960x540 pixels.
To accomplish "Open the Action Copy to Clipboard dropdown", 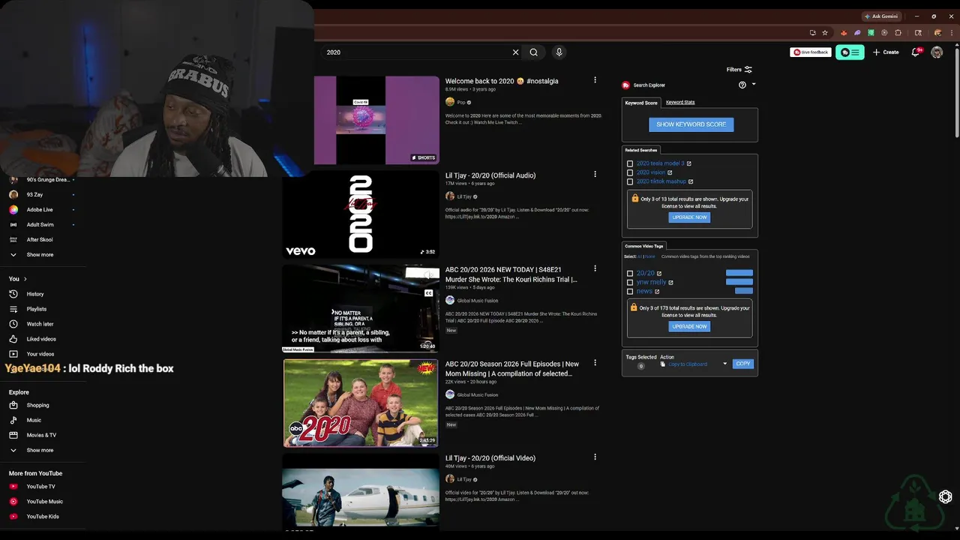I will [694, 364].
